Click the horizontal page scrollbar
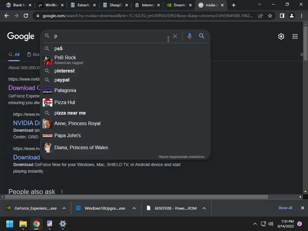 point(136,197)
